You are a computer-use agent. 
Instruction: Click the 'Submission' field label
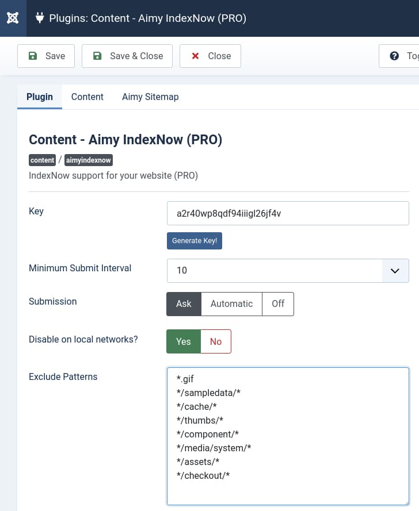52,301
